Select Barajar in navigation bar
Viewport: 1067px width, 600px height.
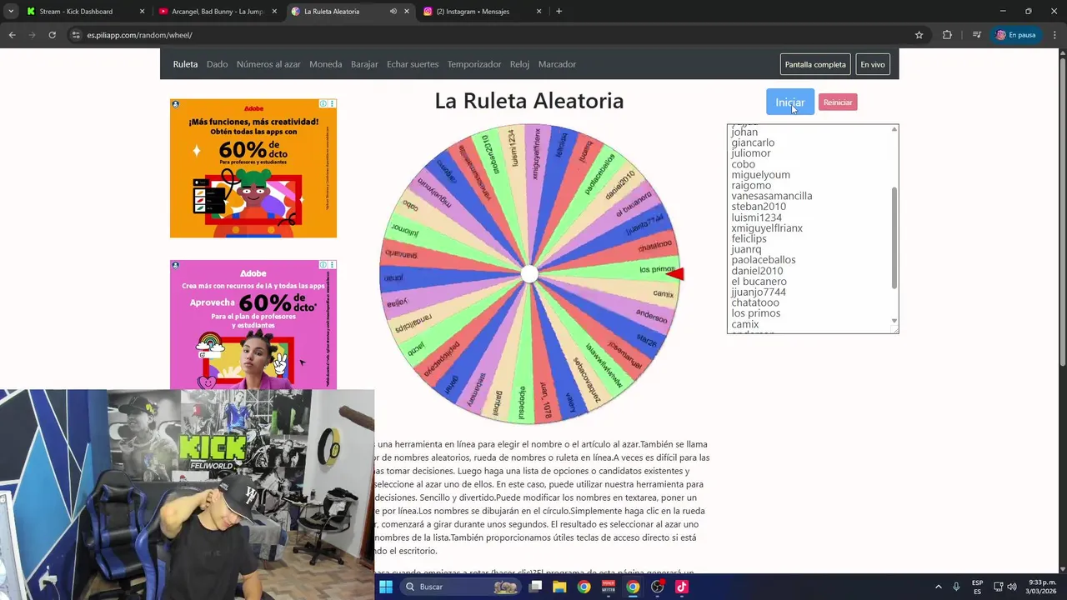[x=364, y=64]
